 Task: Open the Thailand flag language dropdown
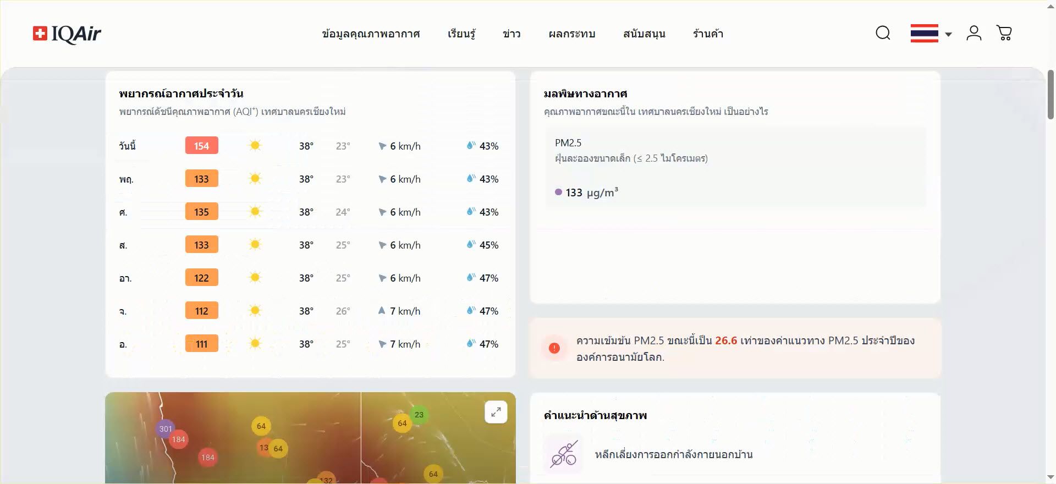point(924,34)
